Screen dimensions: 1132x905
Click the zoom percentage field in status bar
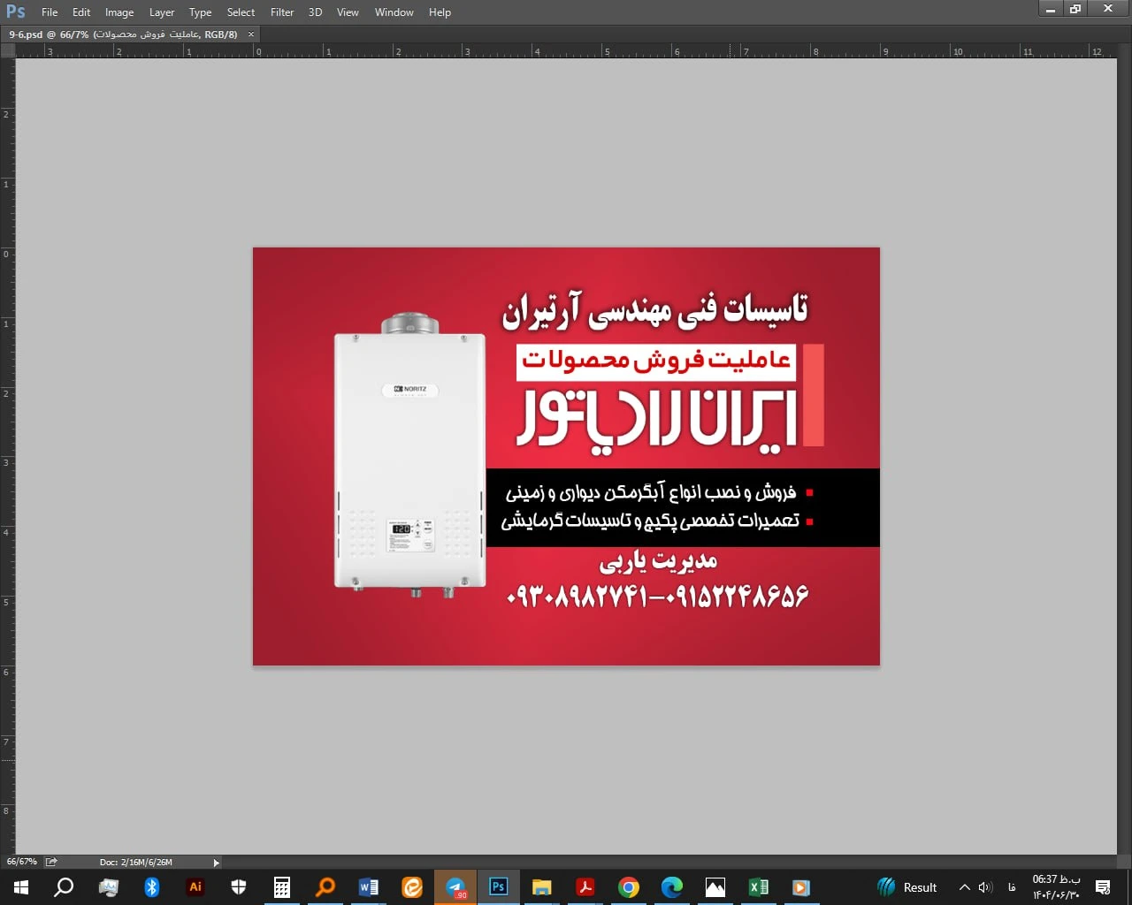pyautogui.click(x=22, y=862)
